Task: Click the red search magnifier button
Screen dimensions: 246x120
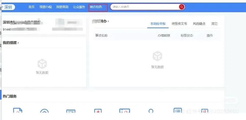Action: click(182, 7)
